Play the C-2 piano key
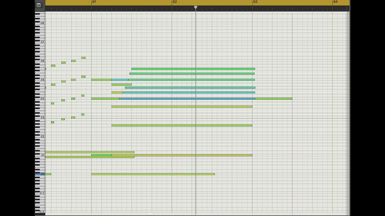Image resolution: width=385 pixels, height=216 pixels. (40, 212)
